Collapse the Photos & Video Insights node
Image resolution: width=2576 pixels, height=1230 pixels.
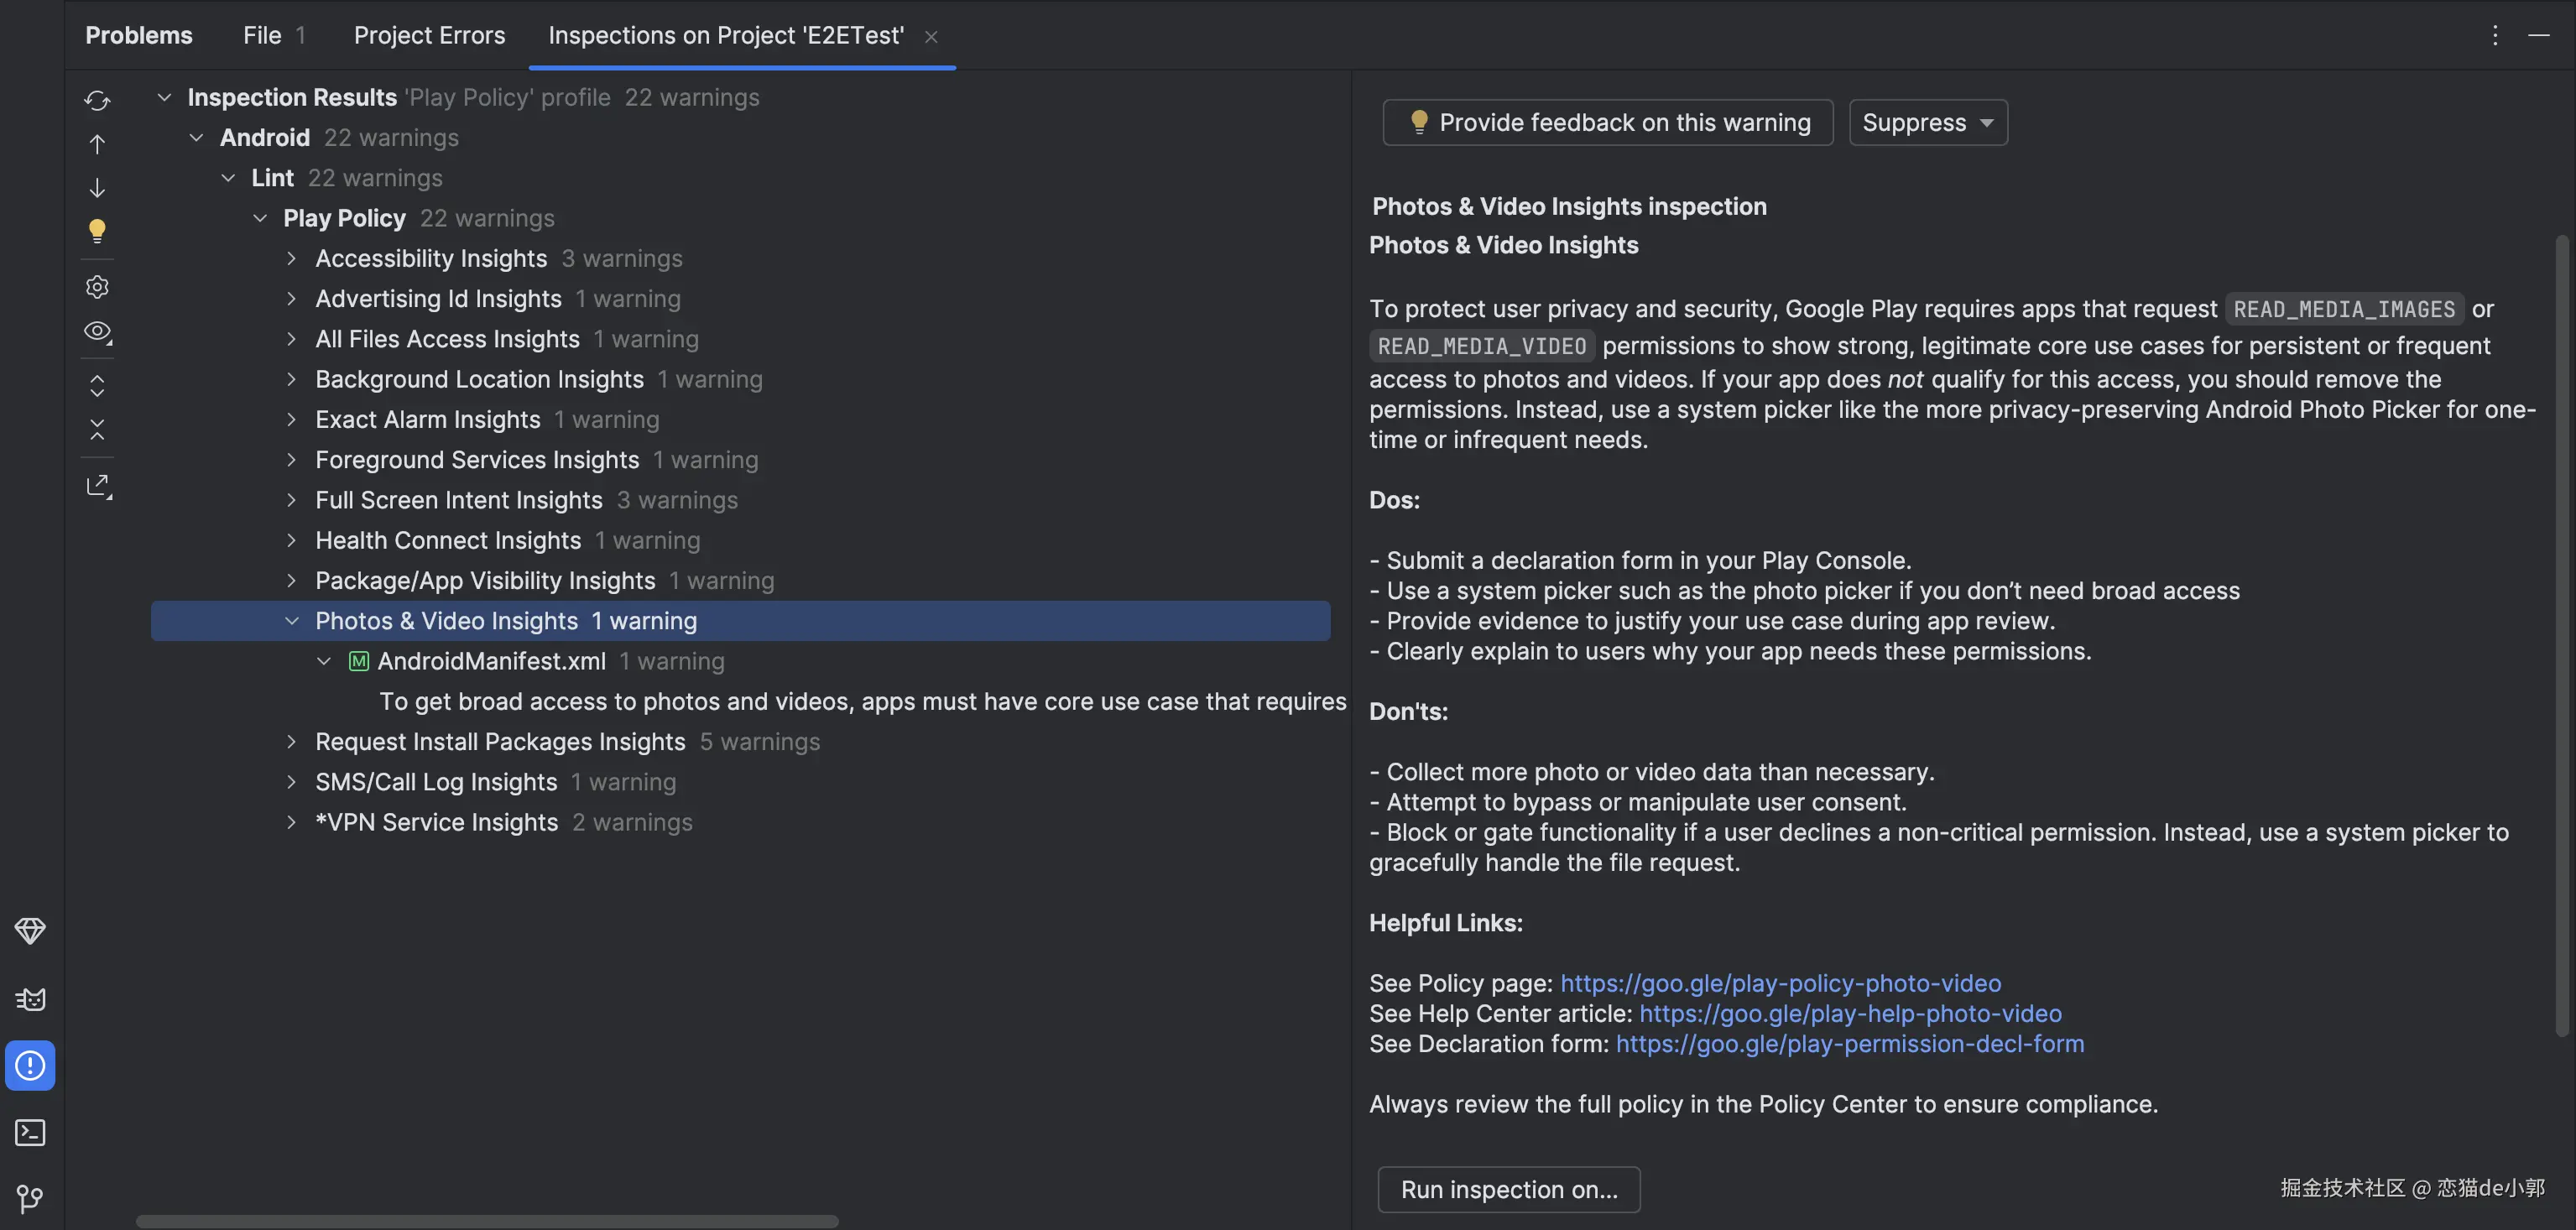tap(291, 621)
